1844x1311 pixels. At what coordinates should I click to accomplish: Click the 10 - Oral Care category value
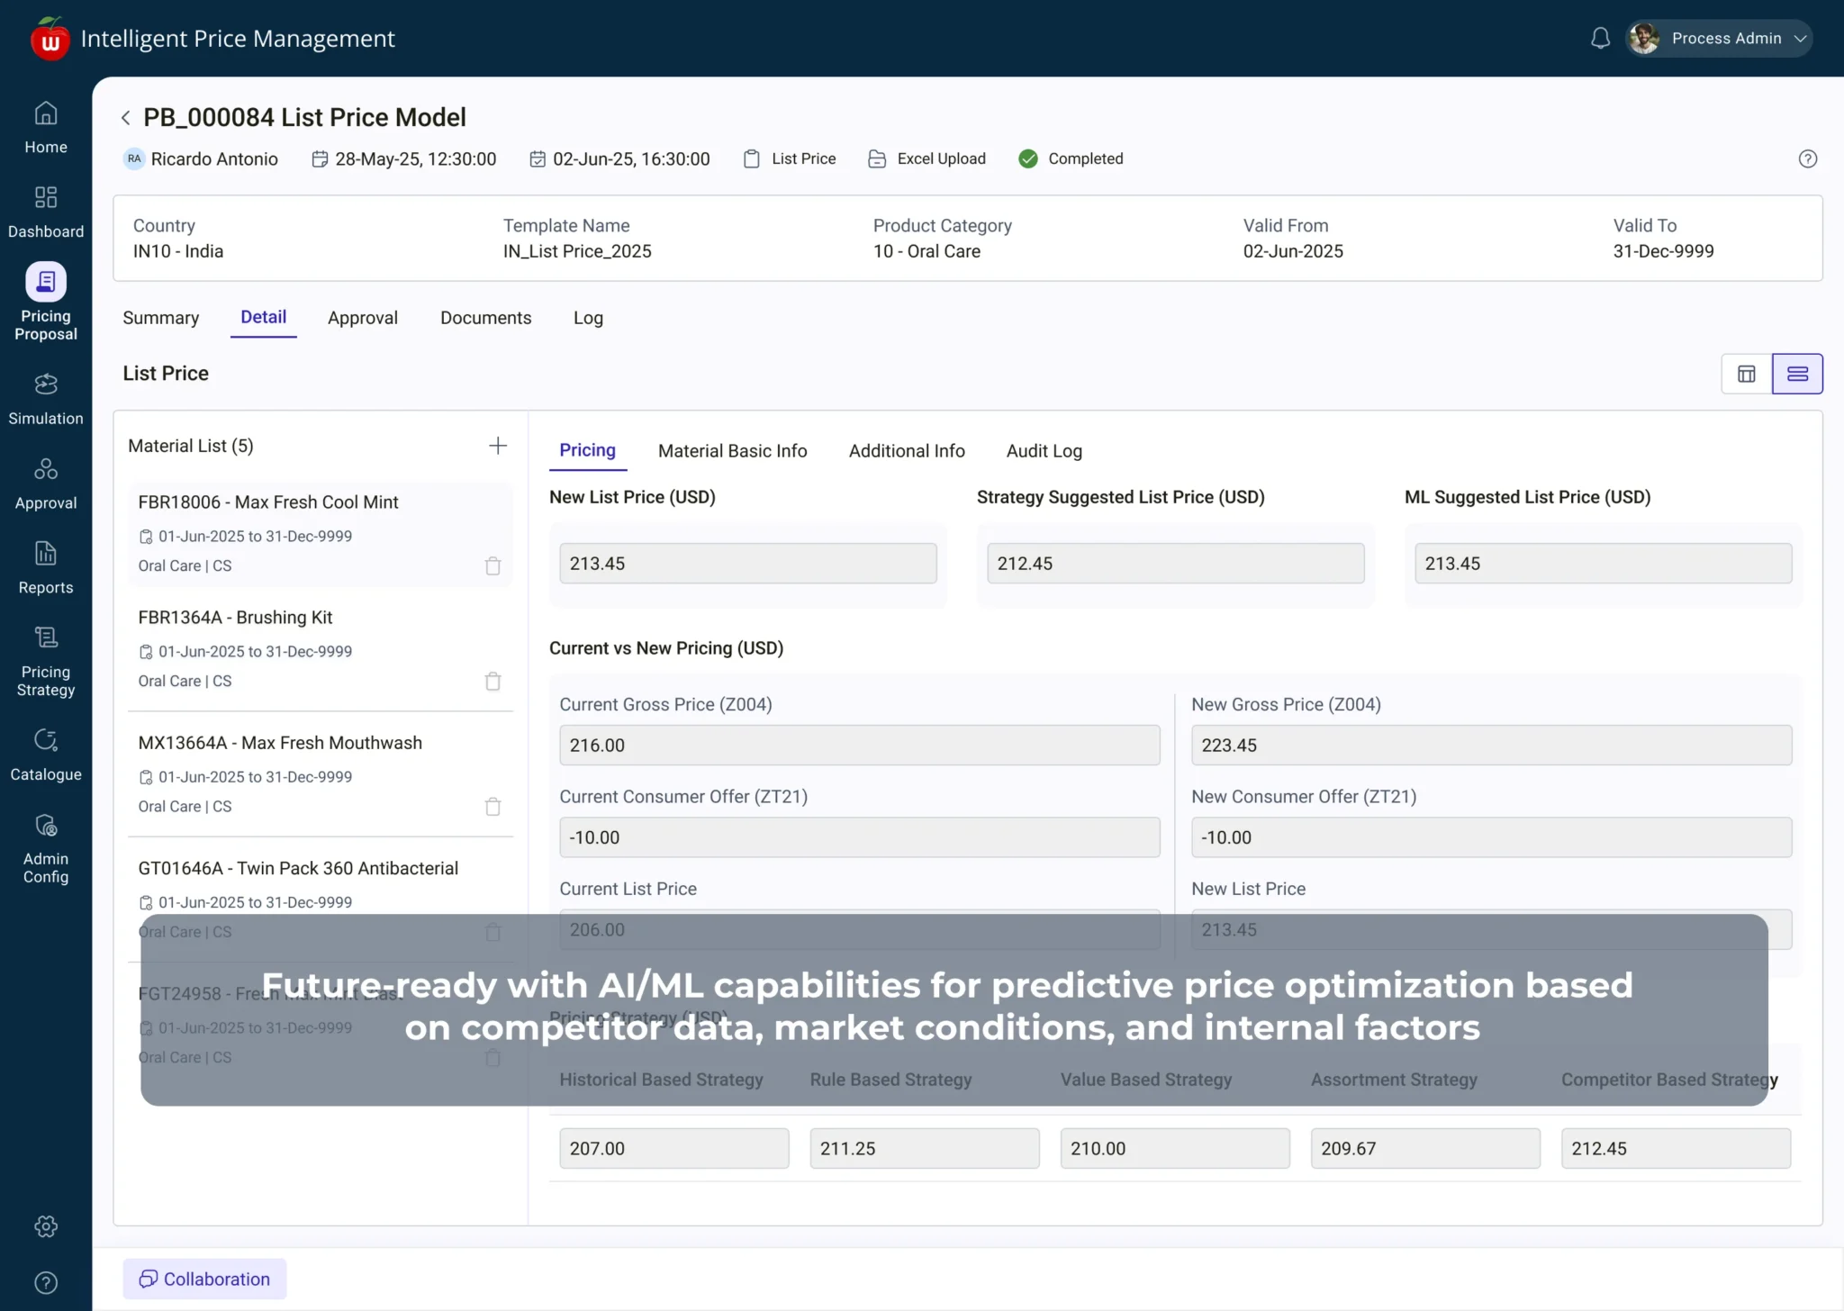pyautogui.click(x=927, y=251)
